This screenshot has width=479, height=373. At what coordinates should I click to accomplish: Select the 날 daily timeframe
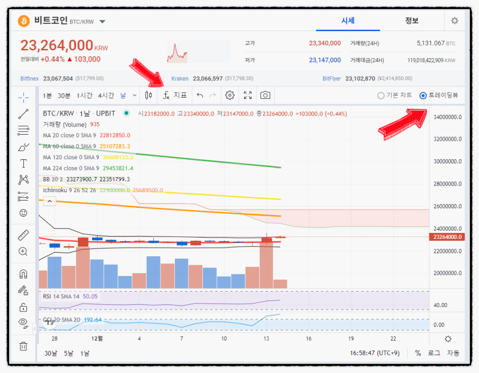click(x=123, y=96)
